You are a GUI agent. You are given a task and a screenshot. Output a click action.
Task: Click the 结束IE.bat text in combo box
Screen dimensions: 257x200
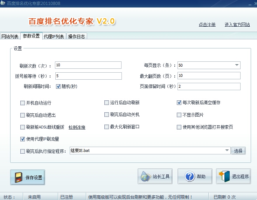pos(80,151)
